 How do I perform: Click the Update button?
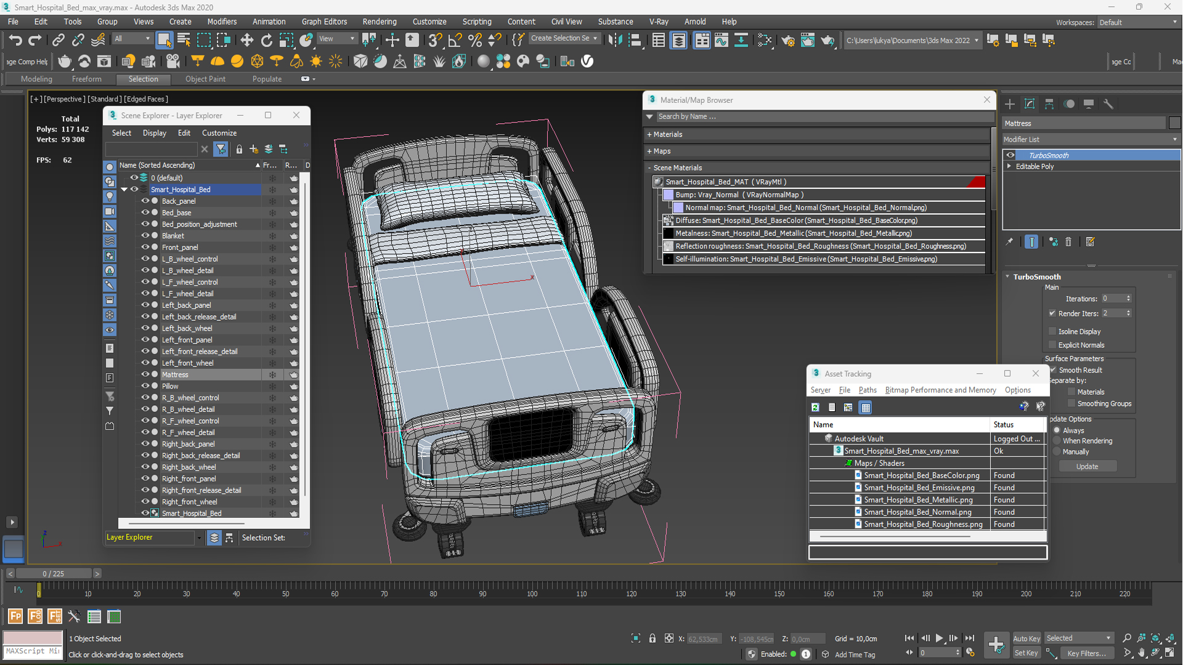click(1087, 467)
